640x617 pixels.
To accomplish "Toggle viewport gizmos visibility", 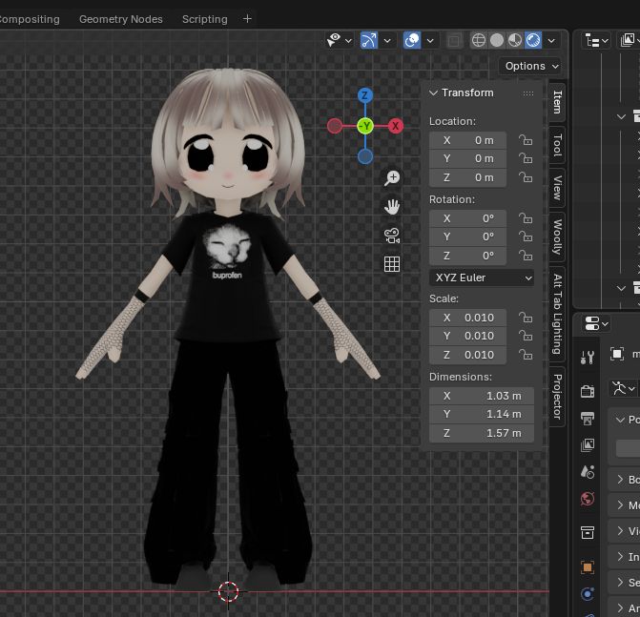I will (x=369, y=40).
